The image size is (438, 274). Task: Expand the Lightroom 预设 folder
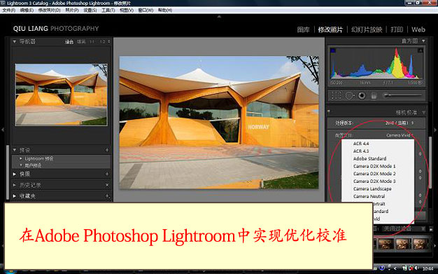(x=21, y=158)
